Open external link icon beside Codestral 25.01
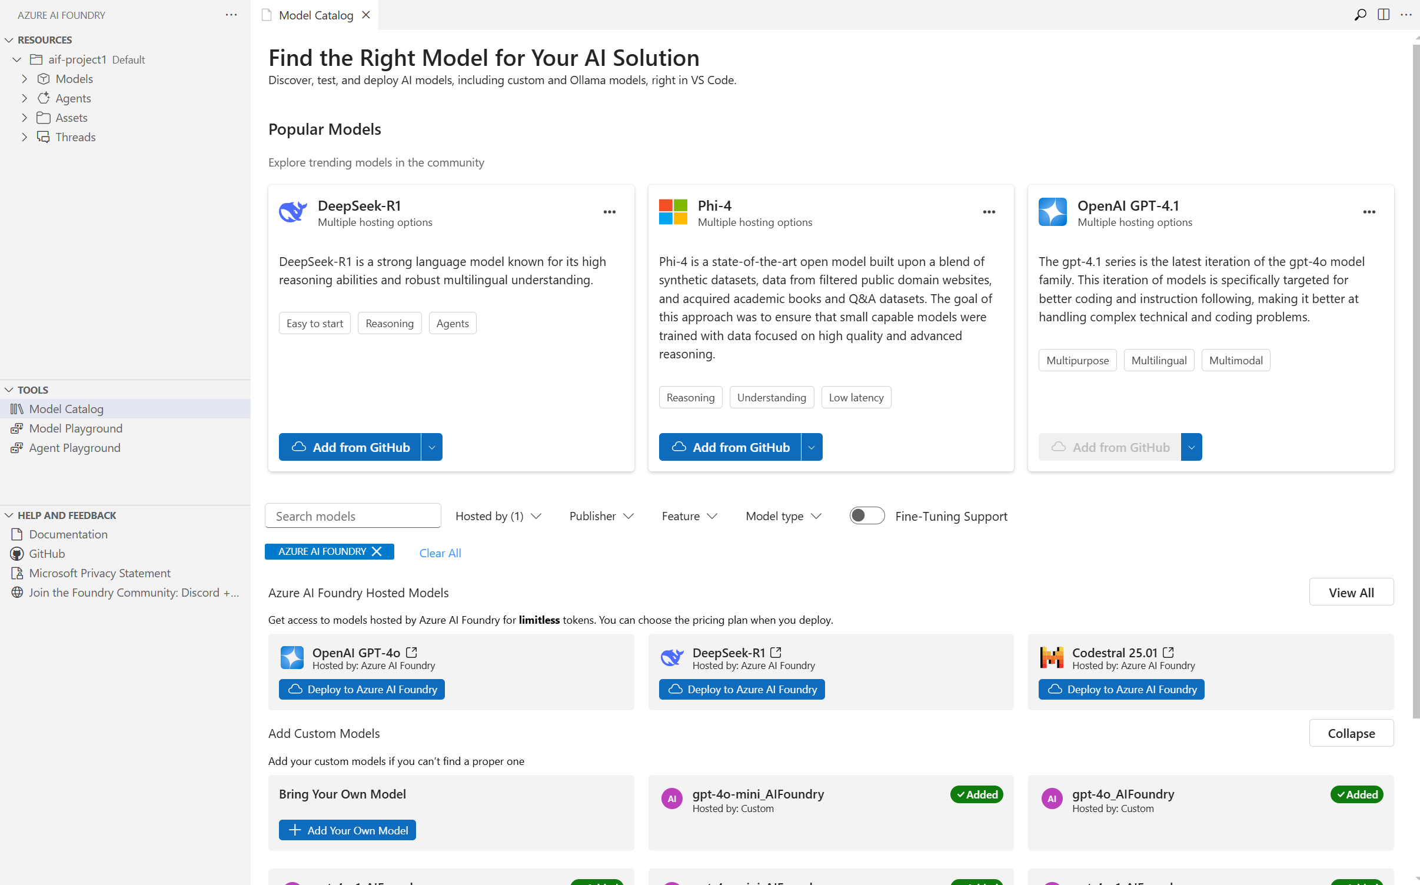The width and height of the screenshot is (1420, 885). pos(1169,652)
